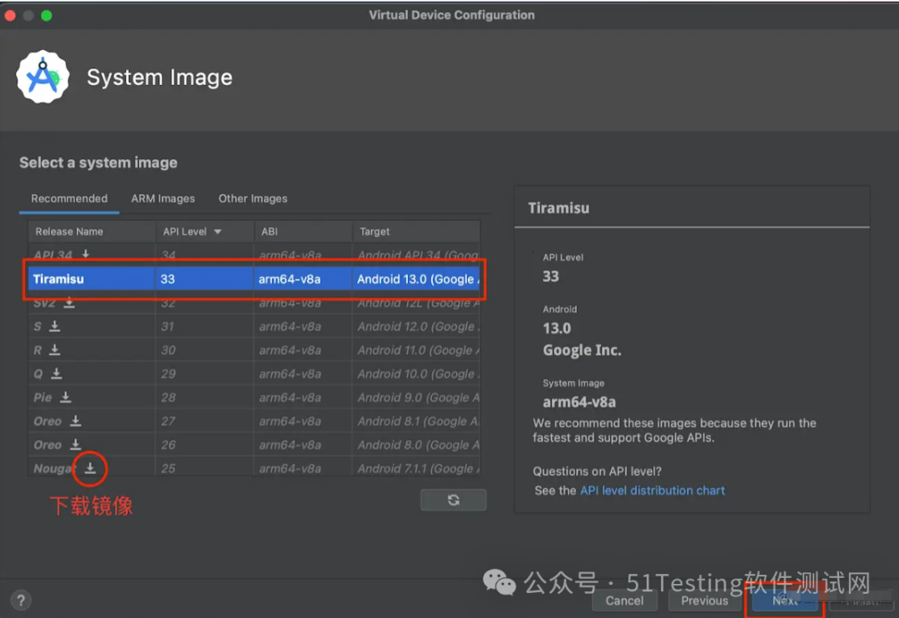Screen dimensions: 899x618
Task: Click API level 28 cell
Action: 205,398
